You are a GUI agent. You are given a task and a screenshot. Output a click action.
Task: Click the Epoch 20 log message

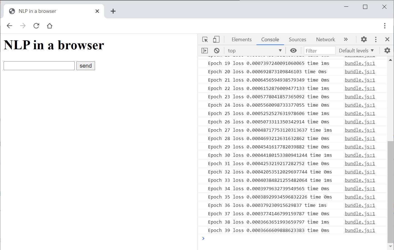[267, 72]
